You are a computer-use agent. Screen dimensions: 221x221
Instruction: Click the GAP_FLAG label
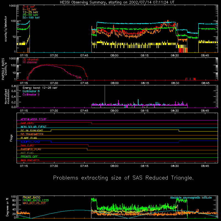27,123
